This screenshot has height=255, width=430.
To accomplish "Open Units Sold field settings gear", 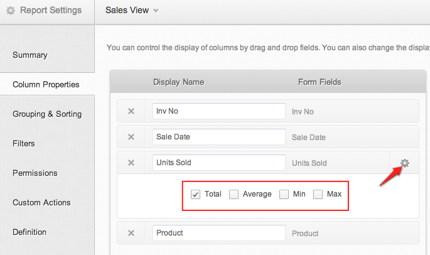I will pyautogui.click(x=405, y=163).
